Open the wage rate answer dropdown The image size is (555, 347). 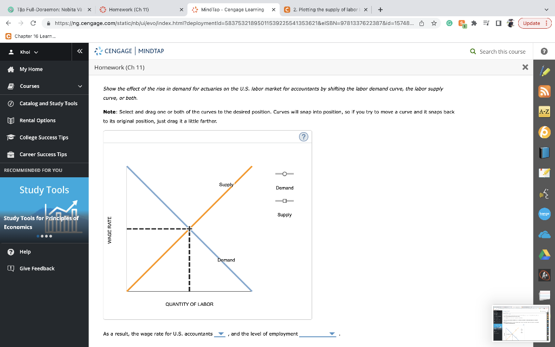point(220,334)
